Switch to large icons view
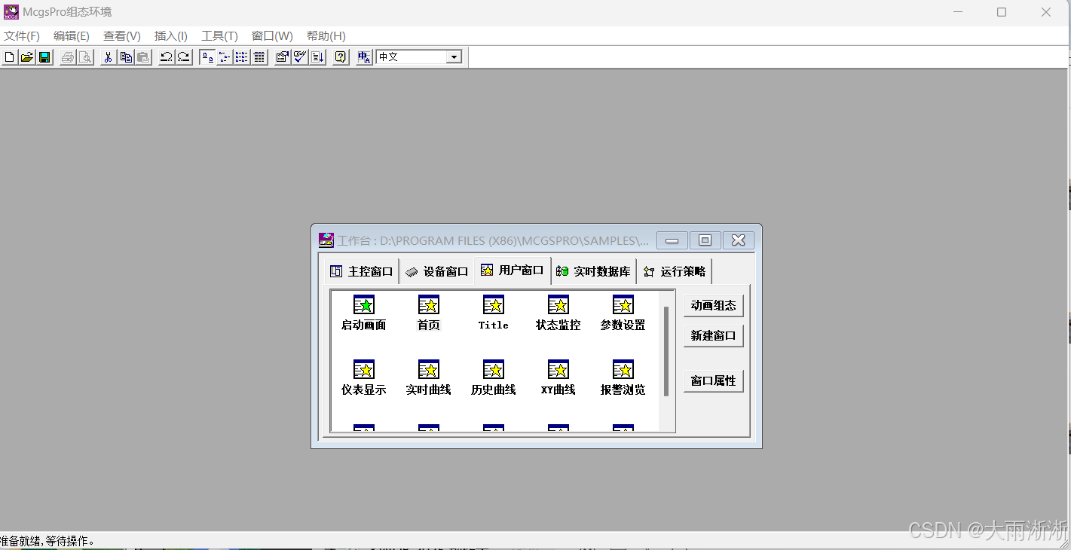Viewport: 1071px width, 550px height. [207, 57]
